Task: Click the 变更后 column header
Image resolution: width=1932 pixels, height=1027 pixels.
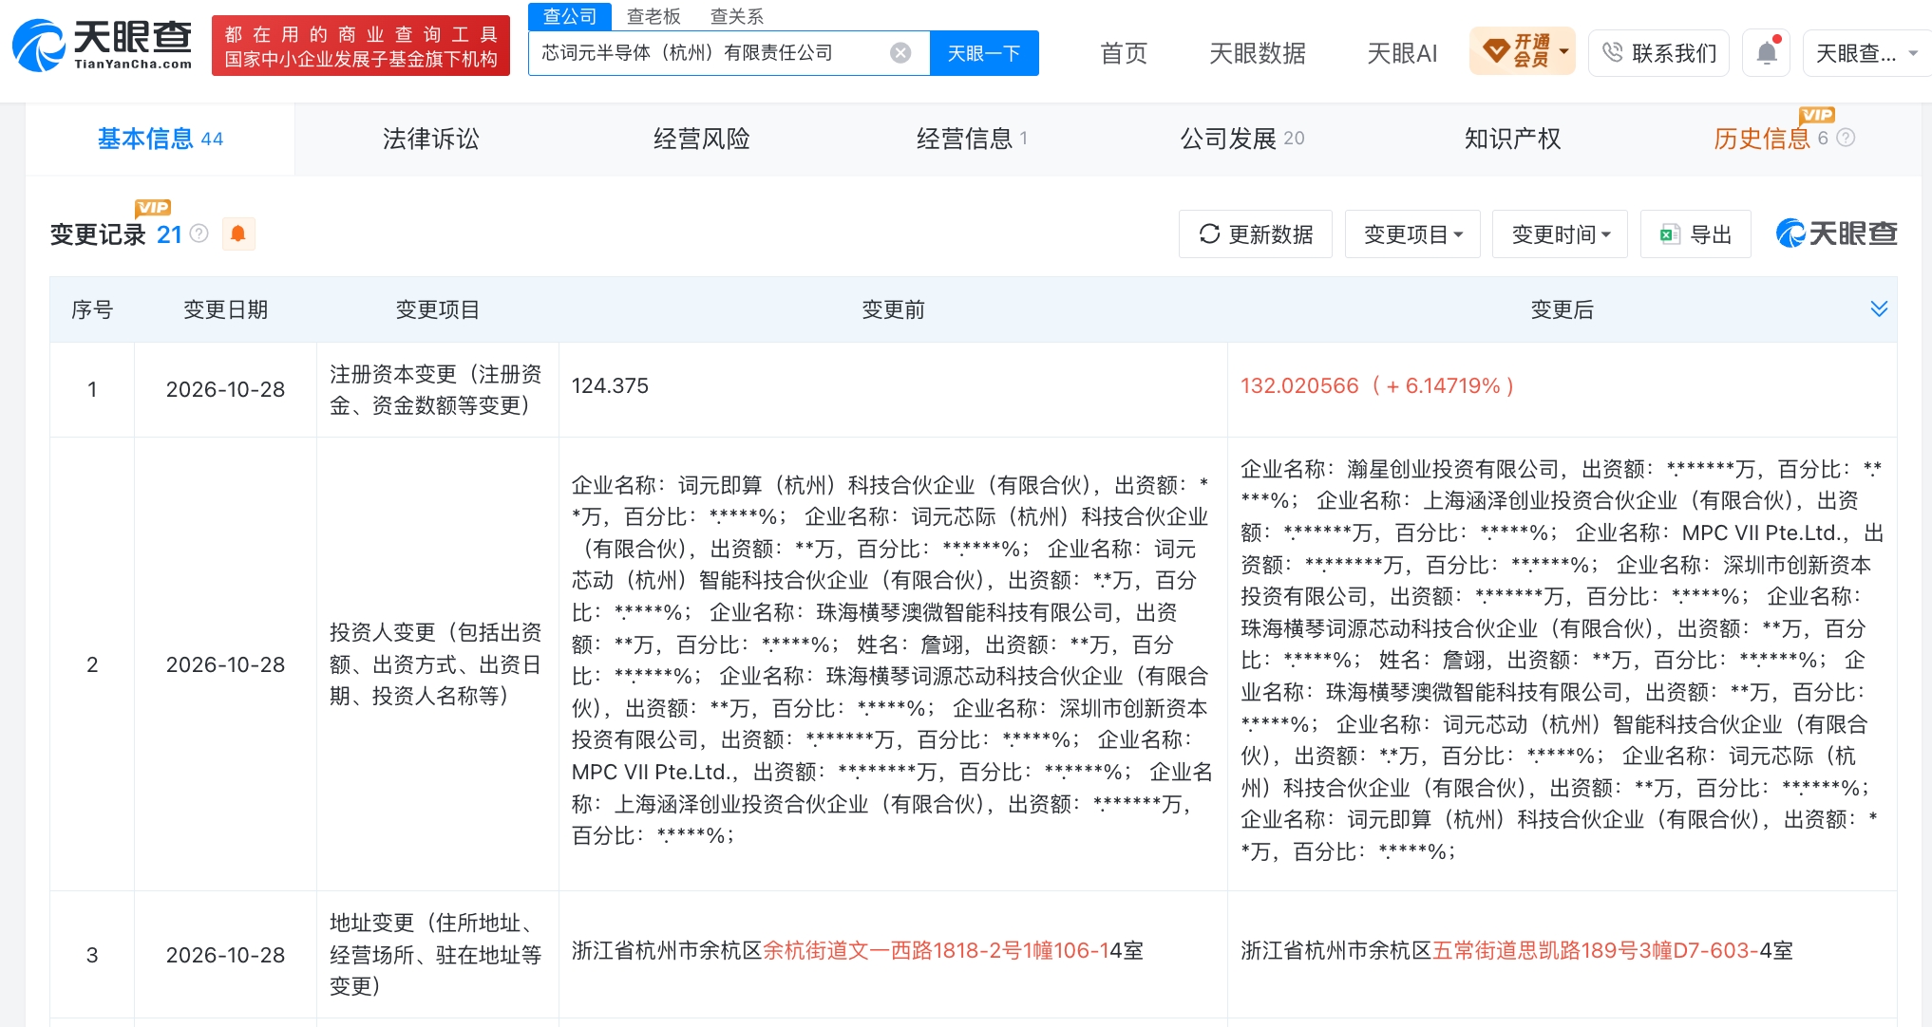Action: 1562,309
